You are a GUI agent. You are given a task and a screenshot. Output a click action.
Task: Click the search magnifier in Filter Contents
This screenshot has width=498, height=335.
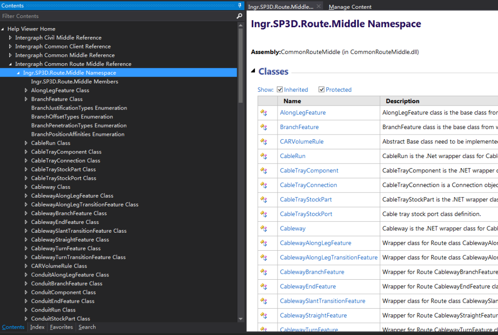(x=239, y=16)
